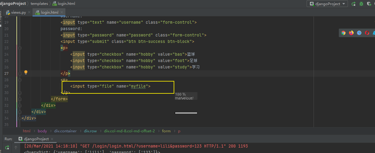Image resolution: width=375 pixels, height=153 pixels.
Task: Click line number 27 in gutter
Action: [x=7, y=74]
